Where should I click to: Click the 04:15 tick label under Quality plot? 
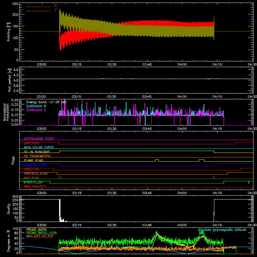[x=217, y=225]
